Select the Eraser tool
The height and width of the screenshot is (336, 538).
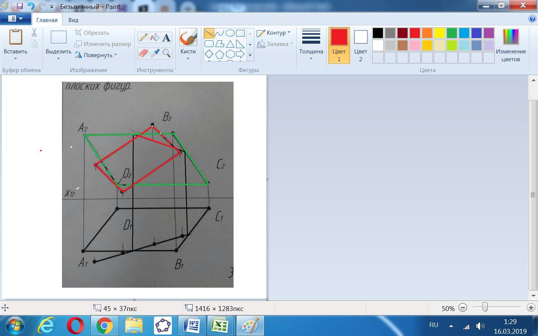pyautogui.click(x=143, y=53)
